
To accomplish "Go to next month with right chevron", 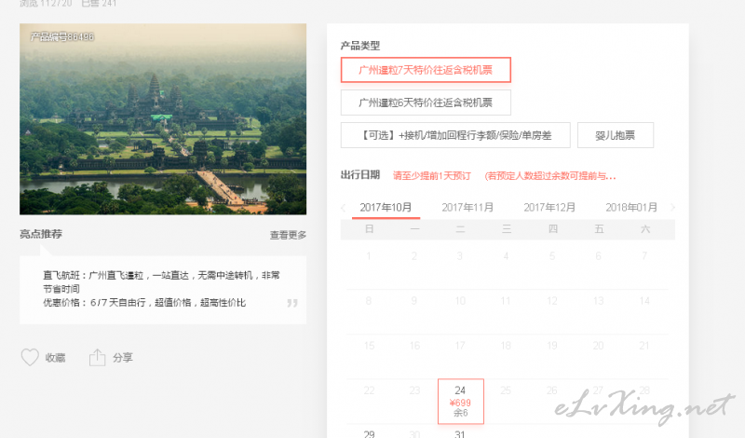I will pos(672,207).
